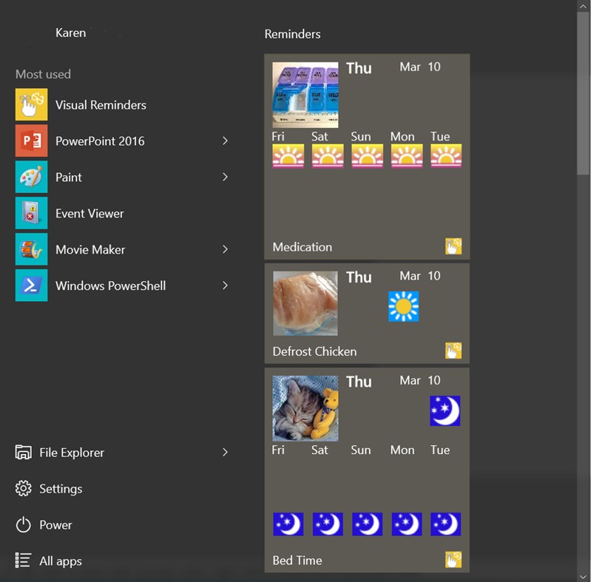This screenshot has height=582, width=591.
Task: Click the sunrise icon under Sat in Medication
Action: click(x=328, y=156)
